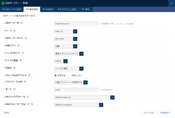
Task: Click the キャンセル button
Action: [x=148, y=112]
